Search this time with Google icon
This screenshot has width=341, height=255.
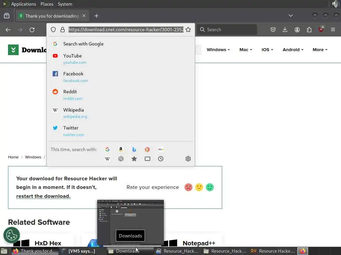click(108, 149)
